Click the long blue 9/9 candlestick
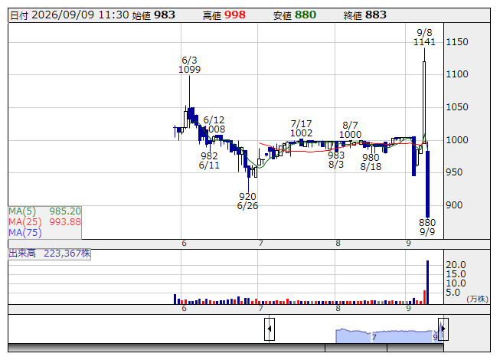The height and width of the screenshot is (360, 500). [x=427, y=184]
